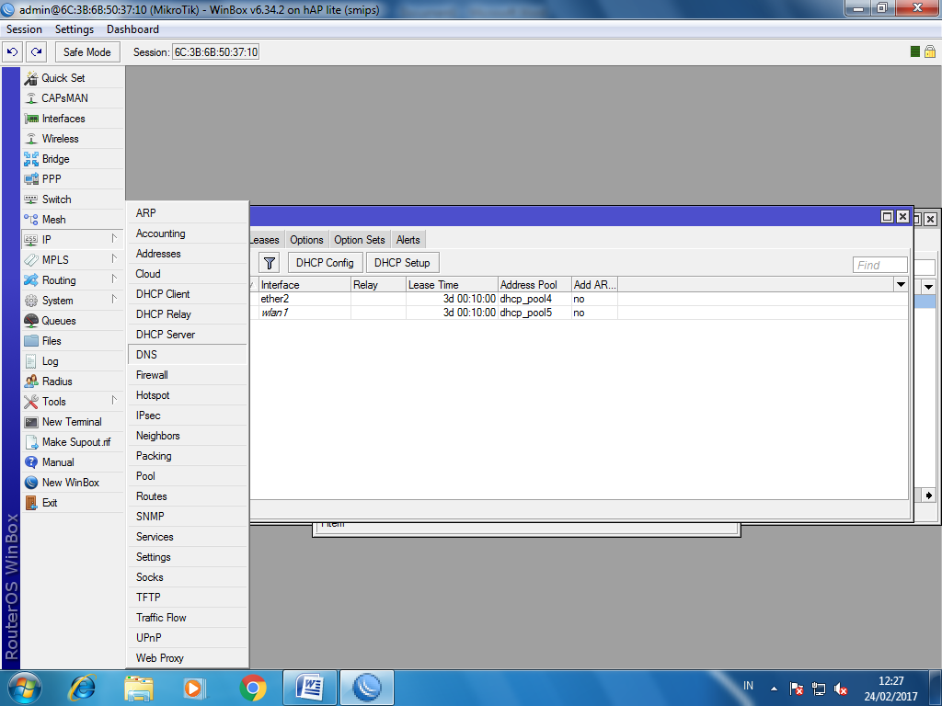942x706 pixels.
Task: Select ARP in IP submenu
Action: 188,213
